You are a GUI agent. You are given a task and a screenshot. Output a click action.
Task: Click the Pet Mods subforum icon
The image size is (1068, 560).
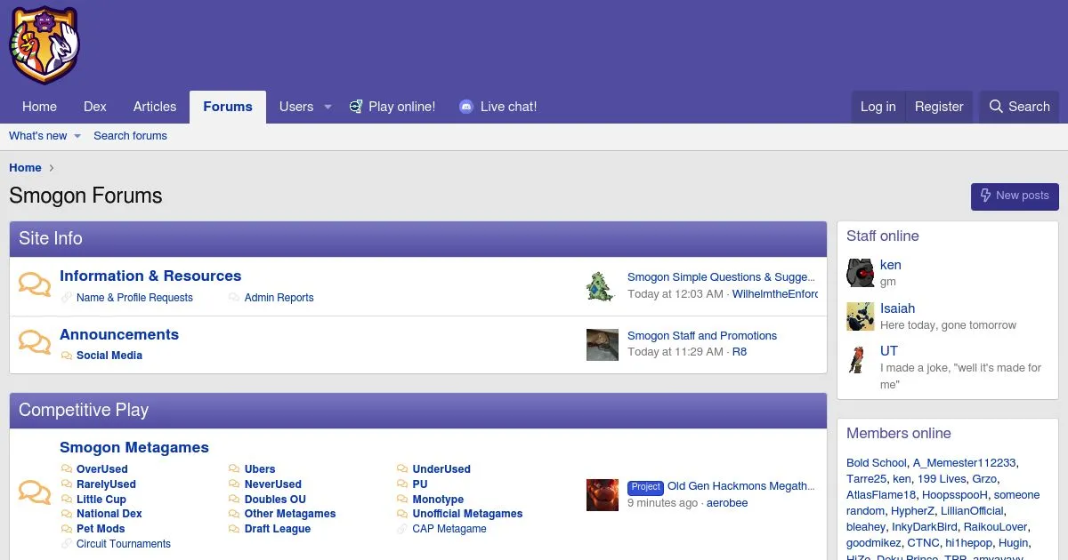point(67,529)
